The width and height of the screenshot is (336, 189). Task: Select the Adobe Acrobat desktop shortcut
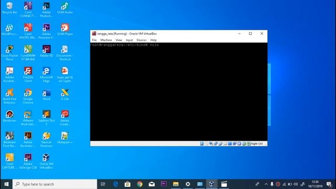point(9,75)
